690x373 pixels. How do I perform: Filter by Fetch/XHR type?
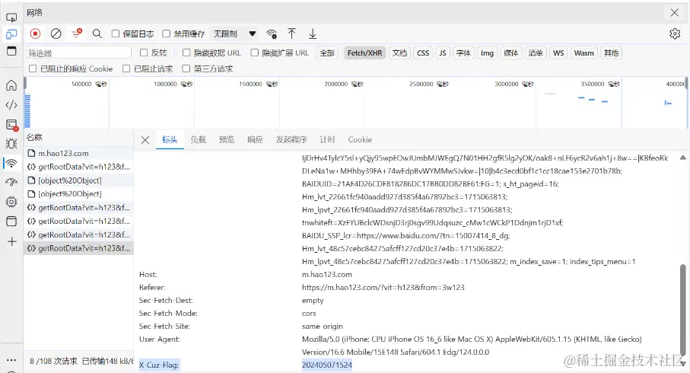[365, 53]
